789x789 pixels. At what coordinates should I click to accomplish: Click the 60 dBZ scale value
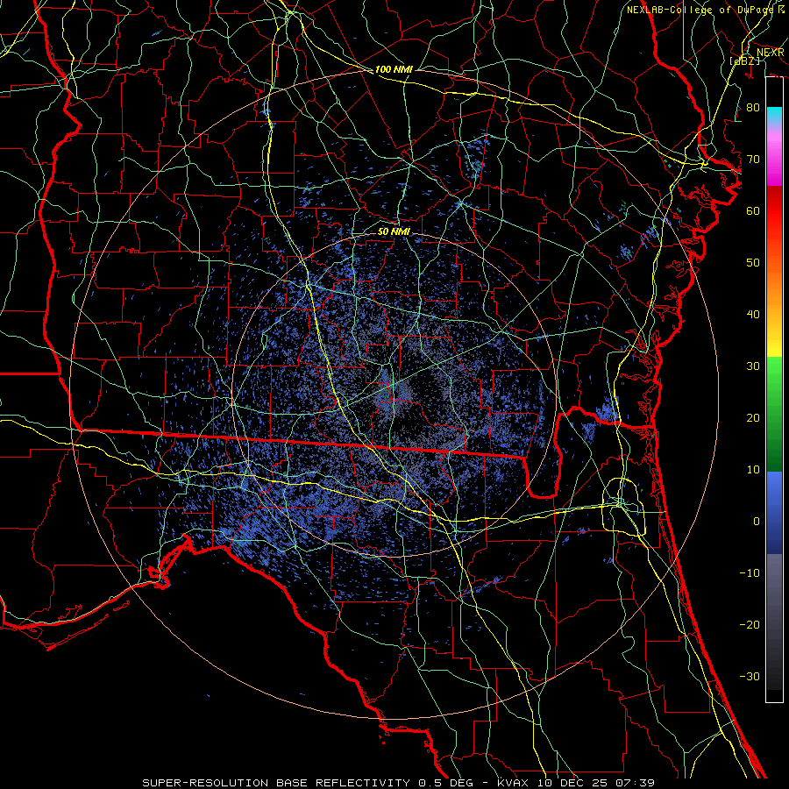(753, 210)
